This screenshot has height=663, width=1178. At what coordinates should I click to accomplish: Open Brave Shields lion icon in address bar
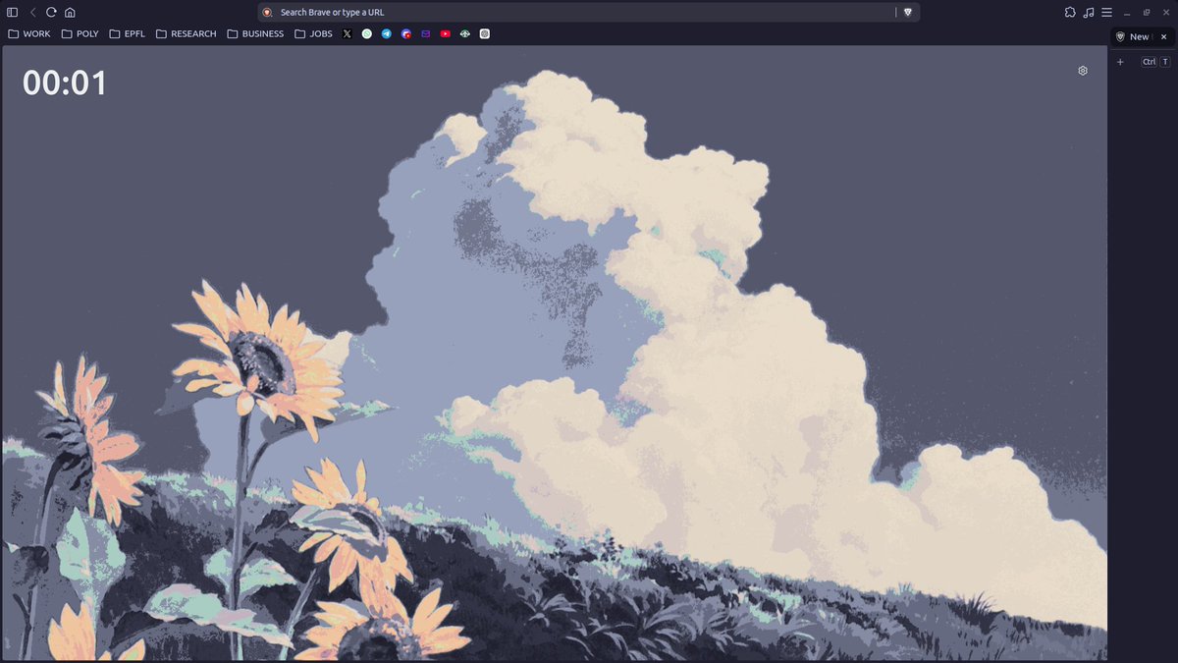coord(907,12)
